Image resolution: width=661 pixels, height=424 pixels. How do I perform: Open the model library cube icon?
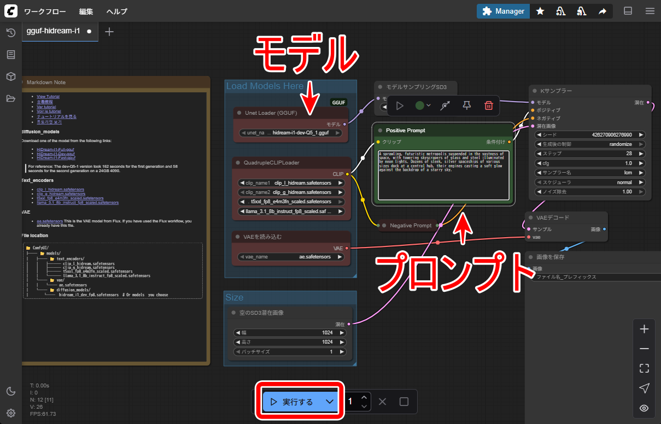click(10, 76)
